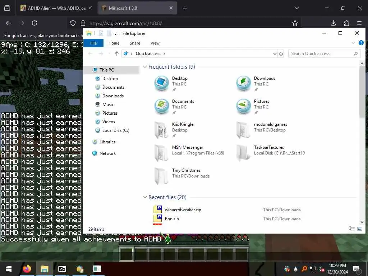Open the MSN Messenger folder
This screenshot has width=368, height=276.
point(189,152)
